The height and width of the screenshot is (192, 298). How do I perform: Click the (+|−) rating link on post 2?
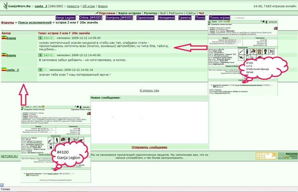[x=48, y=55]
